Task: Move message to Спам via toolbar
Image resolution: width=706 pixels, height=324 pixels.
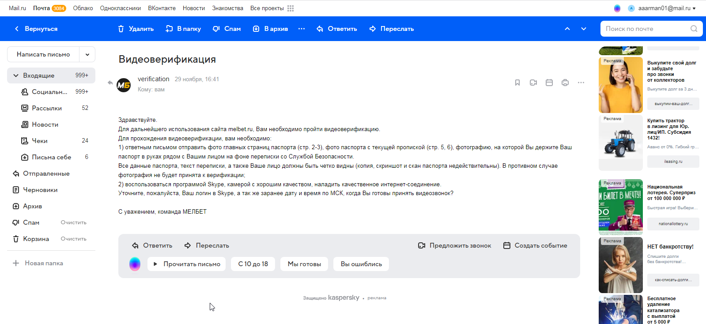Action: click(227, 29)
